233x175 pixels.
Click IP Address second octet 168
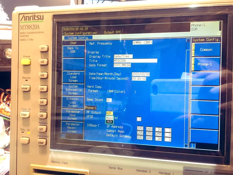click(149, 129)
